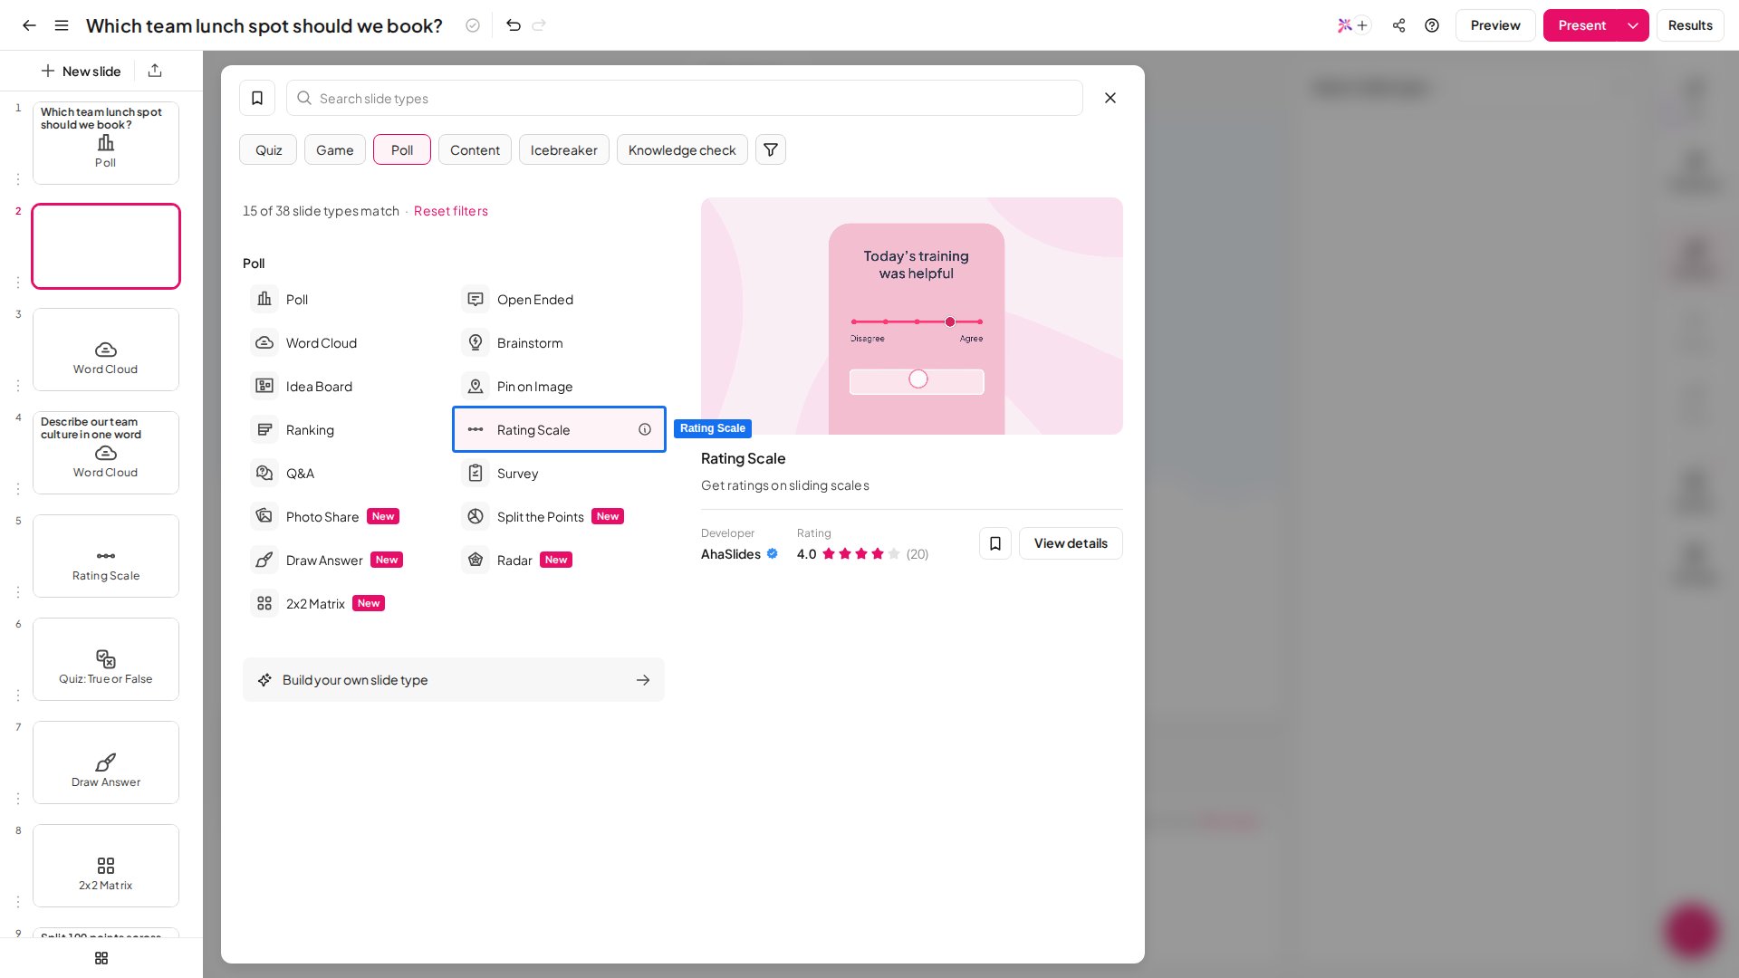The height and width of the screenshot is (978, 1739).
Task: Click the import/upload icon next to New slide
Action: point(155,71)
